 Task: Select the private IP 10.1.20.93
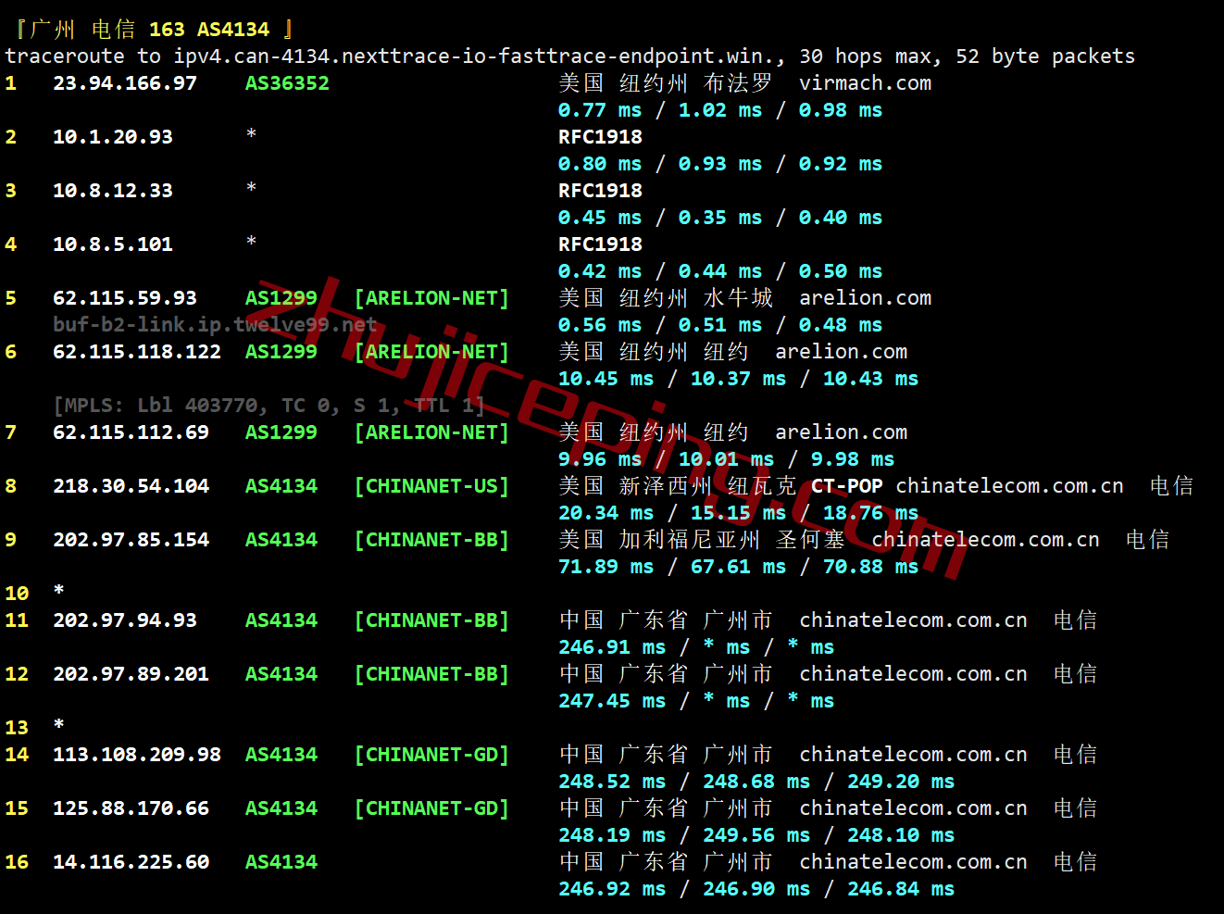coord(112,137)
